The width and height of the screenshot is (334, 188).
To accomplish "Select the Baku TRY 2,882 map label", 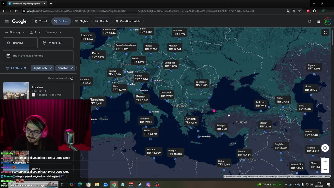I will coord(305,107).
